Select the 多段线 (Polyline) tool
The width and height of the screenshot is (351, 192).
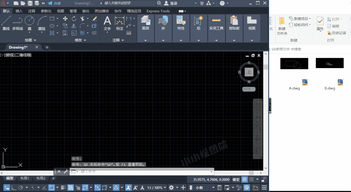tap(18, 23)
